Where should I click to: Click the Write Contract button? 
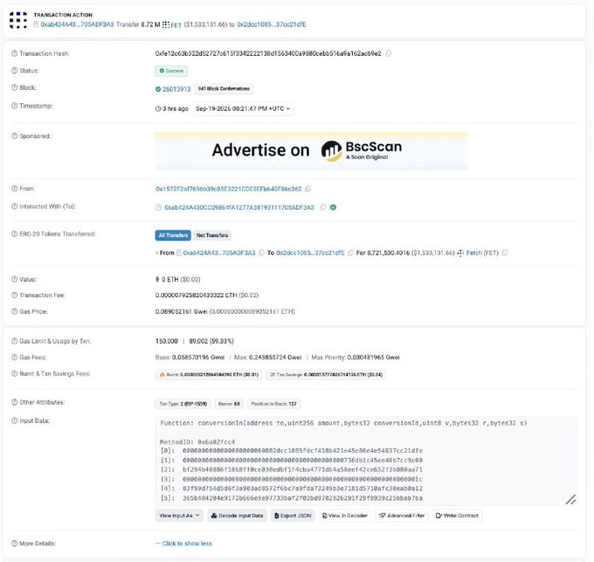click(457, 516)
